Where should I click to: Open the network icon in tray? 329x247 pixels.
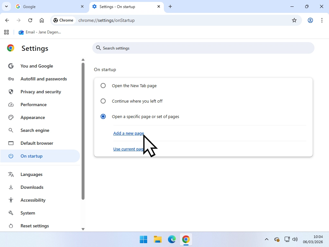(287, 239)
